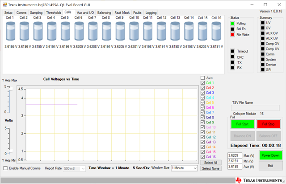This screenshot has height=184, width=286.
Task: Click the Cell 14 battery icon
Action: [189, 31]
